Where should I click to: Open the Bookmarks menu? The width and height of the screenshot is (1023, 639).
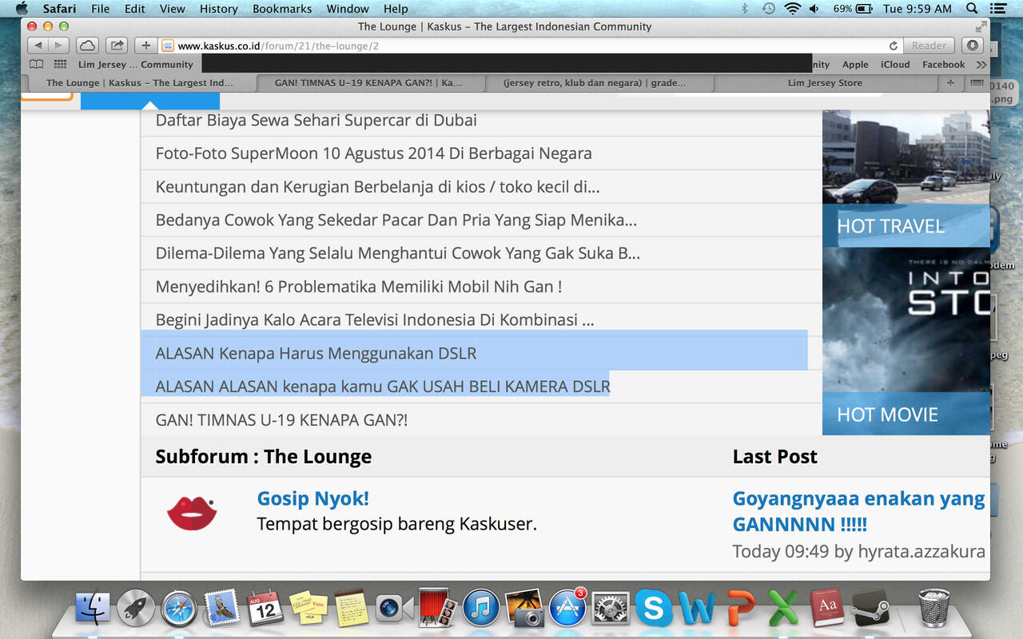pos(282,9)
